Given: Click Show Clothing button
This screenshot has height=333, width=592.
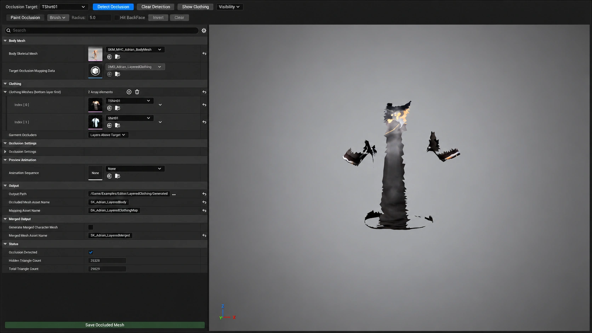Looking at the screenshot, I should 195,7.
